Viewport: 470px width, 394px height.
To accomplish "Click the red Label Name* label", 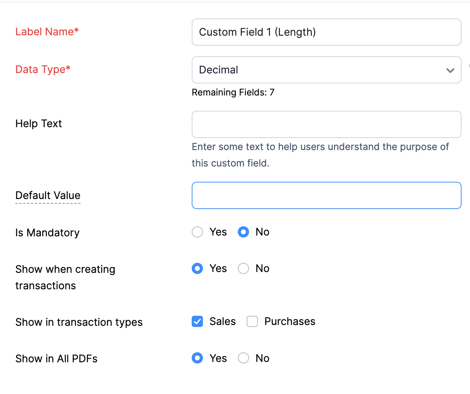I will tap(47, 32).
